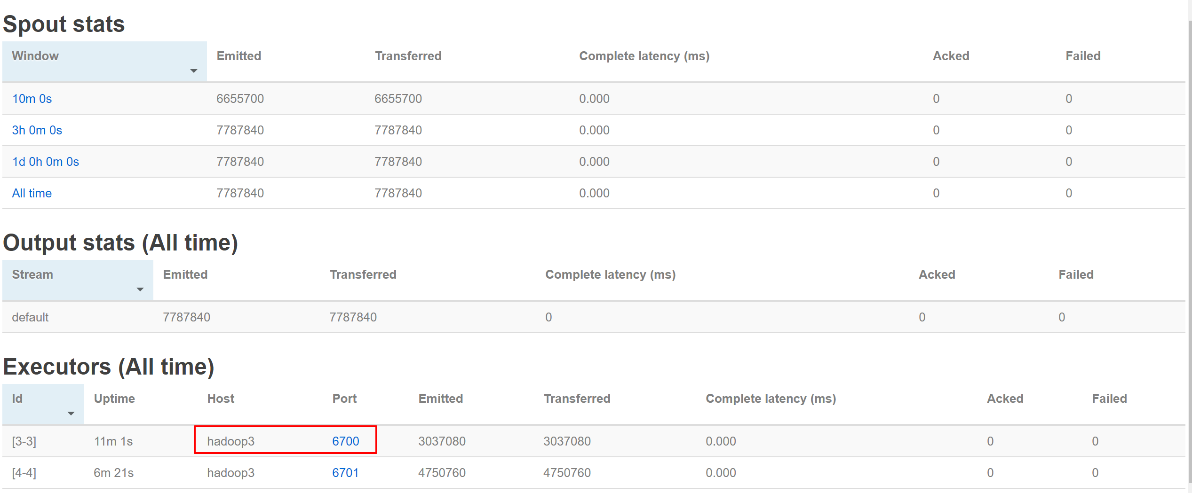Sort Spout stats by Failed column
This screenshot has height=493, width=1192.
pos(1083,56)
